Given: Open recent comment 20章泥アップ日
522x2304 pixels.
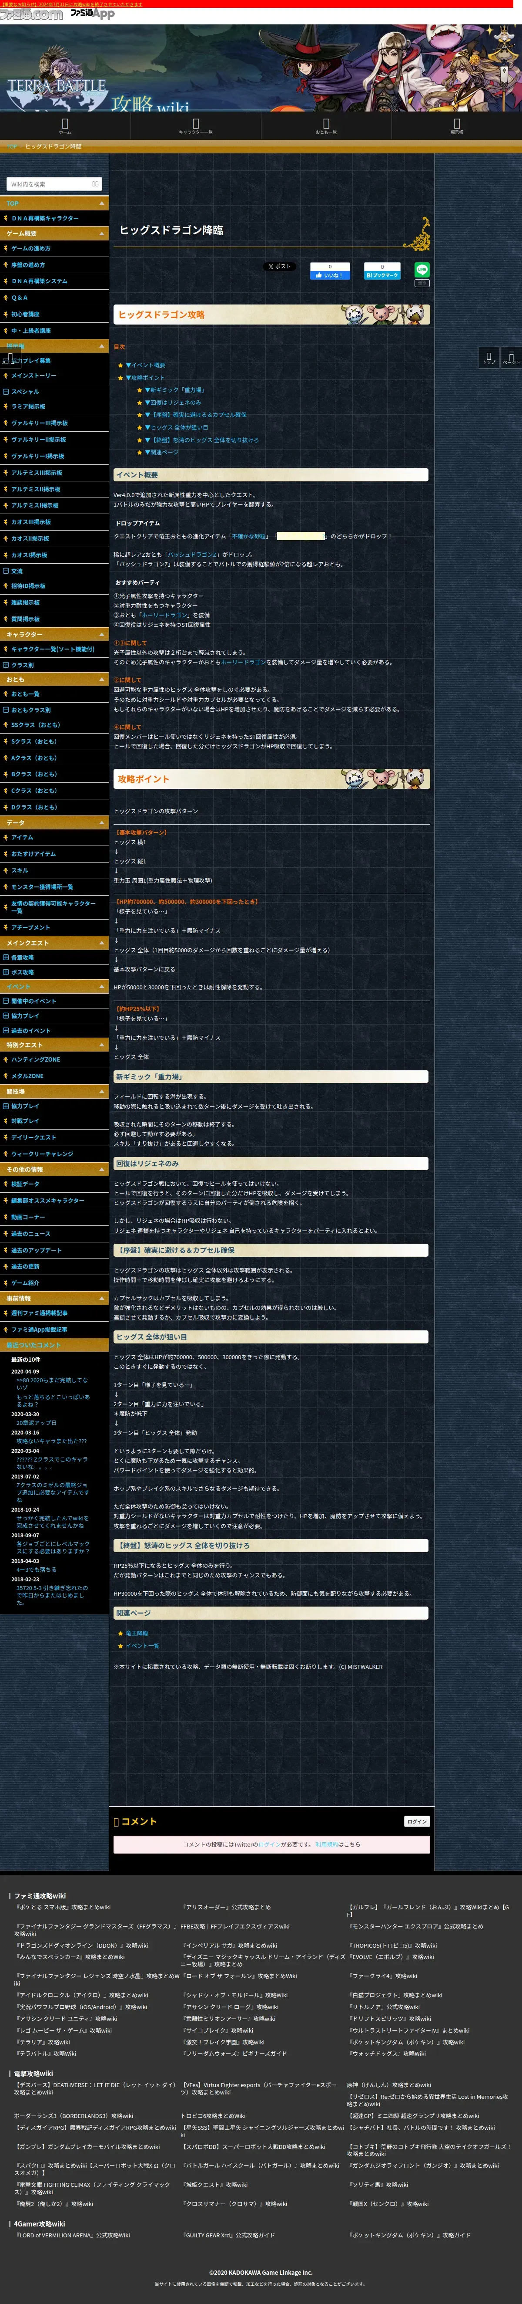Looking at the screenshot, I should pyautogui.click(x=36, y=1423).
